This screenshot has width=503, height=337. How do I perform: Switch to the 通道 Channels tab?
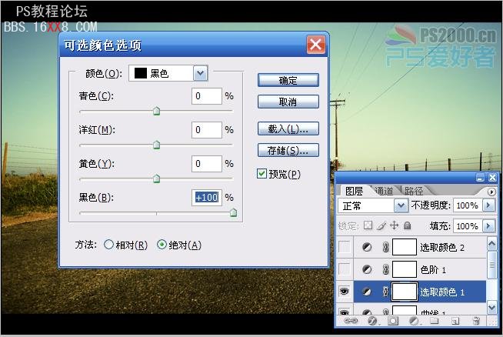coord(384,192)
